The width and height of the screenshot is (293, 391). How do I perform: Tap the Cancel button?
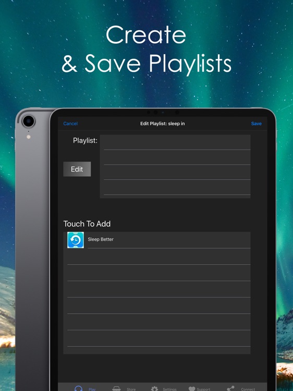70,124
